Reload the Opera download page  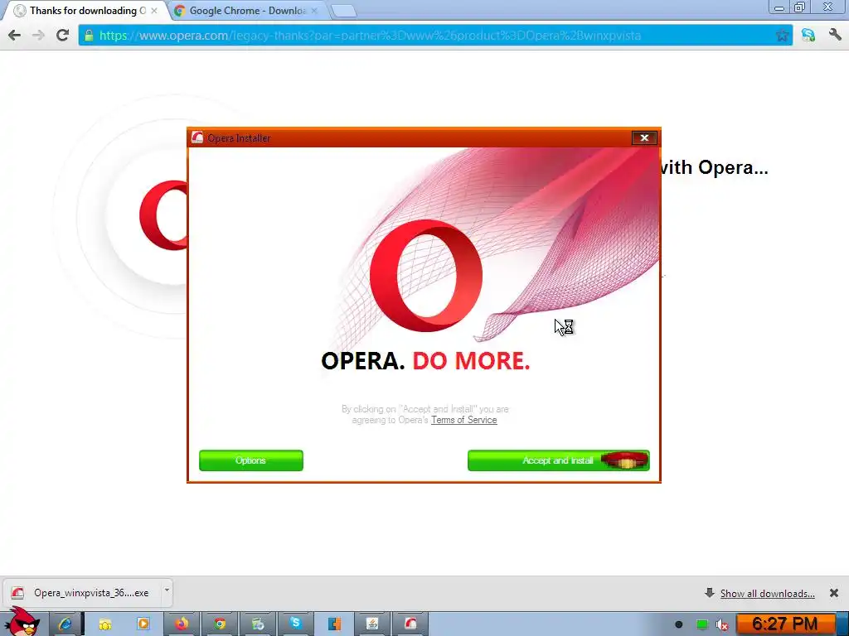(x=62, y=36)
